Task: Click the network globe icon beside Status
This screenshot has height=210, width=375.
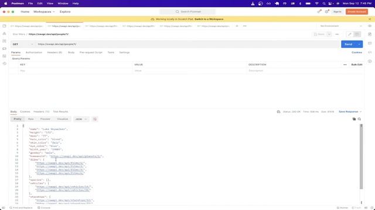Action: (278, 111)
